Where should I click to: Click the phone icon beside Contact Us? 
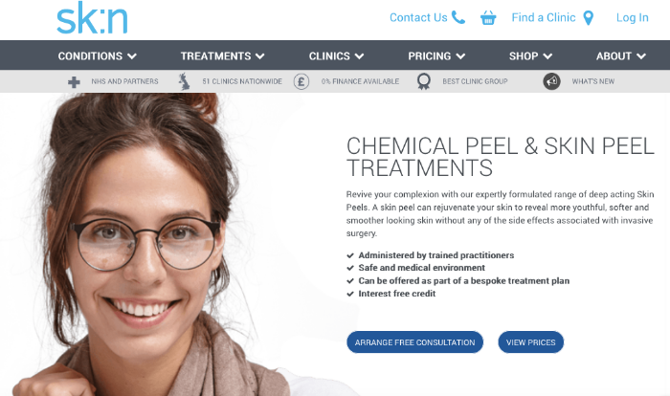tap(458, 17)
